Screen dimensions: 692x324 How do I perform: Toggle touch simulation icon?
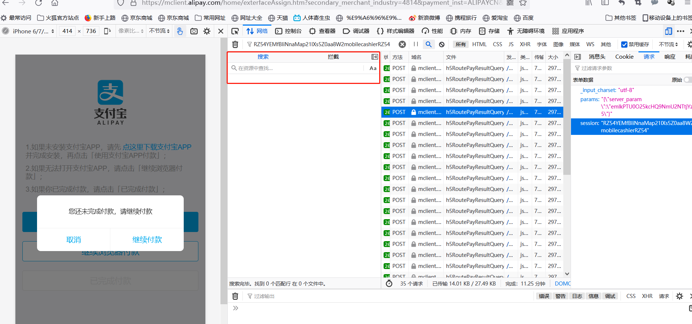click(x=180, y=31)
